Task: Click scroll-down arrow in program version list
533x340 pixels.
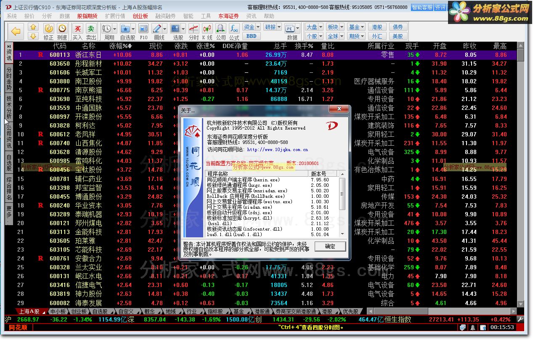Action: 342,234
